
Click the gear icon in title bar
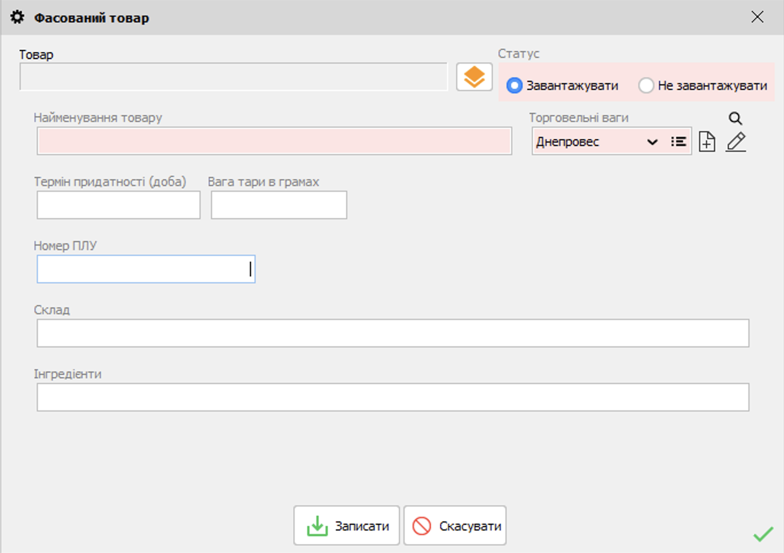pos(18,17)
